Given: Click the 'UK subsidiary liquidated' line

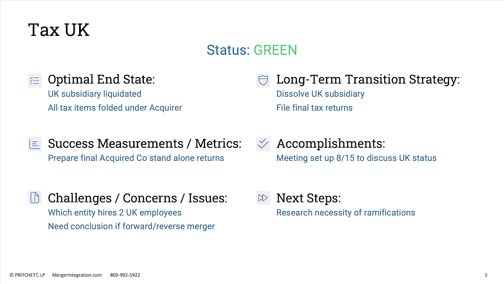Looking at the screenshot, I should pos(95,94).
